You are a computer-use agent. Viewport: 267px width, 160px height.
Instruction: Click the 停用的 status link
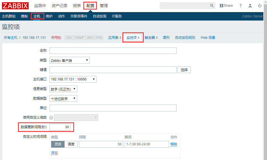click(56, 37)
